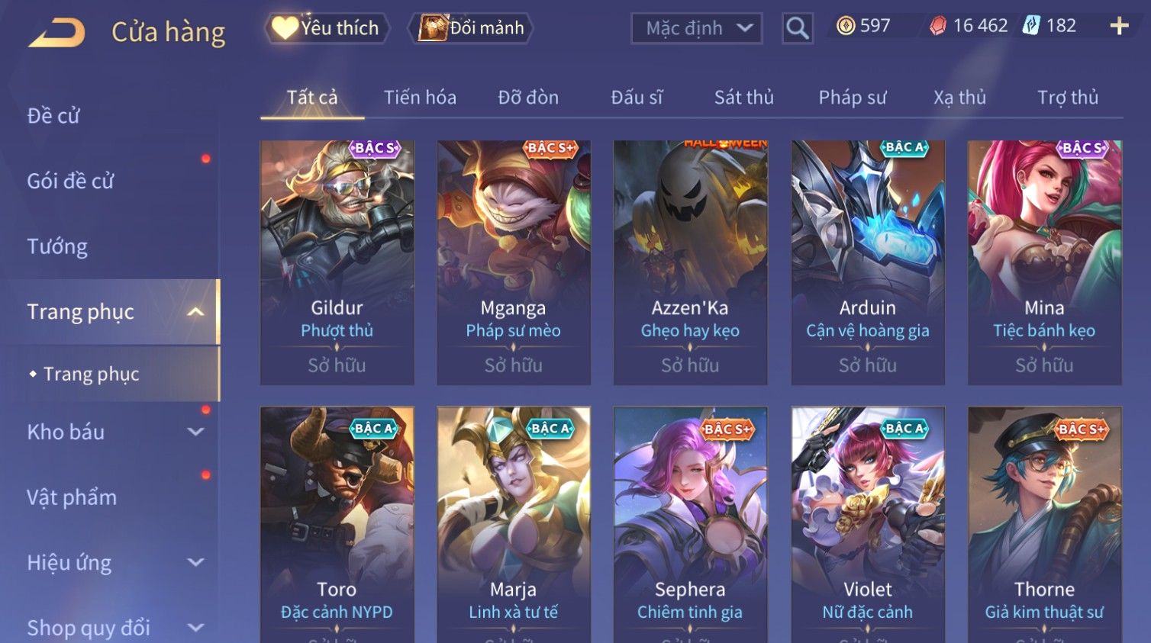Click the gold coin currency icon

[846, 27]
